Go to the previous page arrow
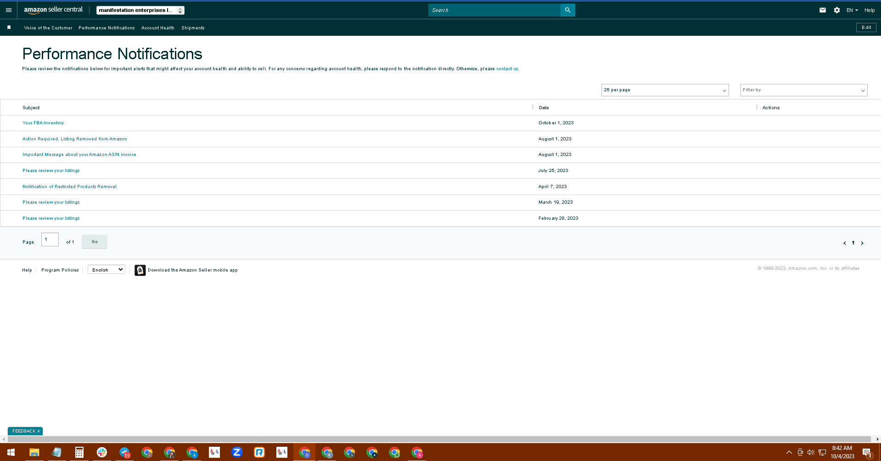 pos(844,243)
